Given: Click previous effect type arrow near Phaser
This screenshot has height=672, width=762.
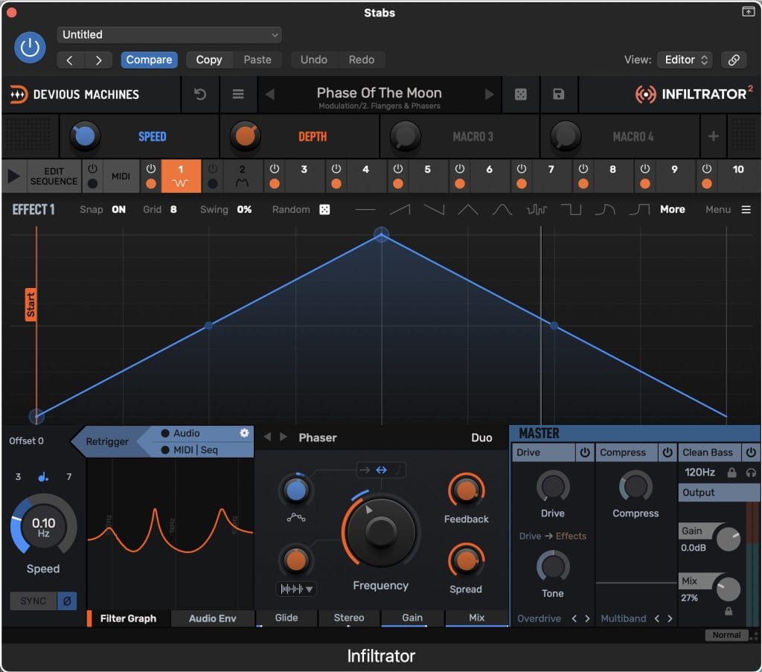Looking at the screenshot, I should coord(267,437).
